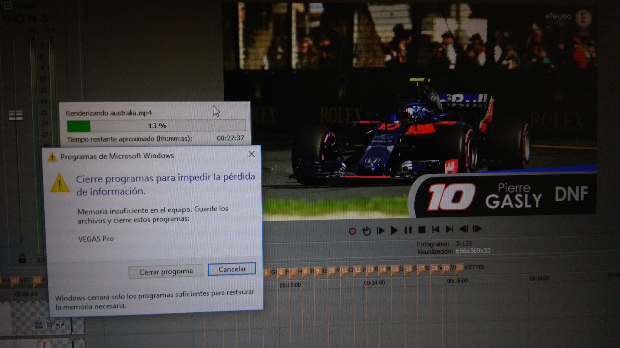Click the Visualización value 656x369x32

pyautogui.click(x=473, y=251)
